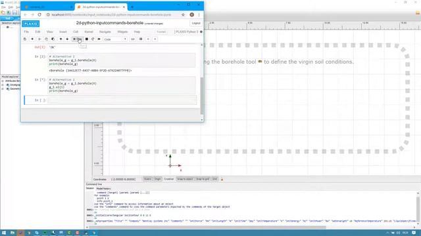Click the save project icon in PLAXIS toolbar
Viewport: 421px width, 236px height.
pyautogui.click(x=14, y=12)
